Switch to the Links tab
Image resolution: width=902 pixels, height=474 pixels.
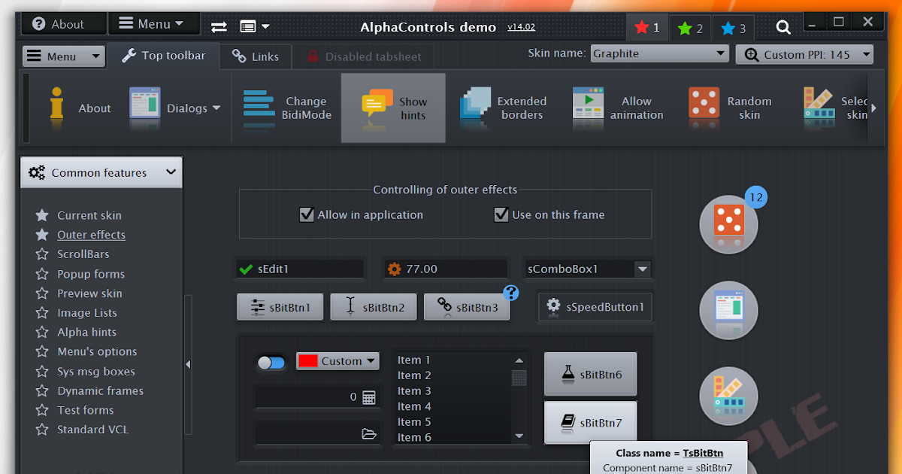(256, 56)
